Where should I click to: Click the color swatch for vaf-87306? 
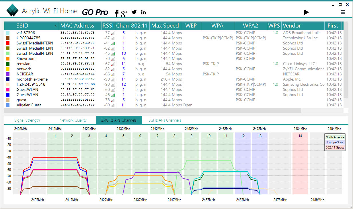point(7,33)
